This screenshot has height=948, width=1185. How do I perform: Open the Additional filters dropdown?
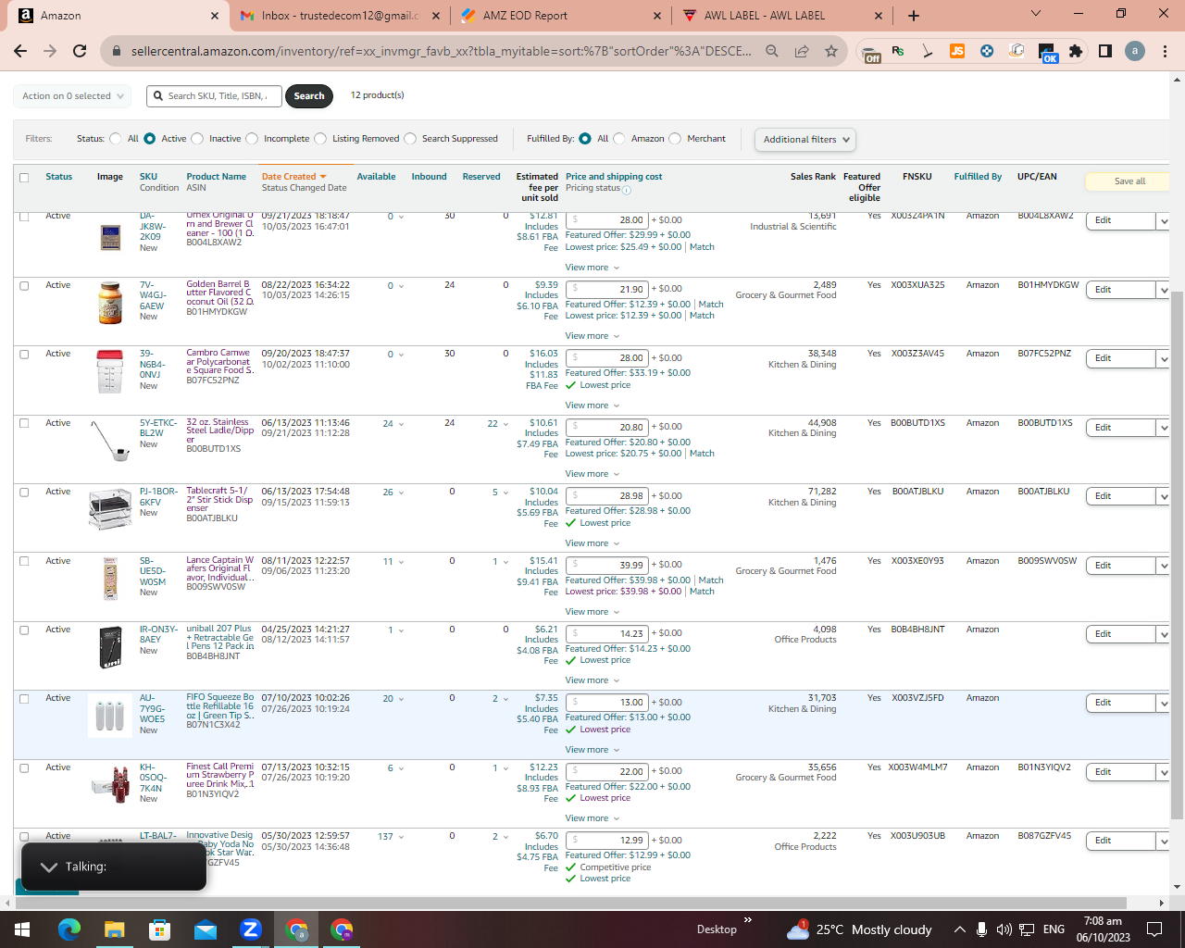click(805, 140)
